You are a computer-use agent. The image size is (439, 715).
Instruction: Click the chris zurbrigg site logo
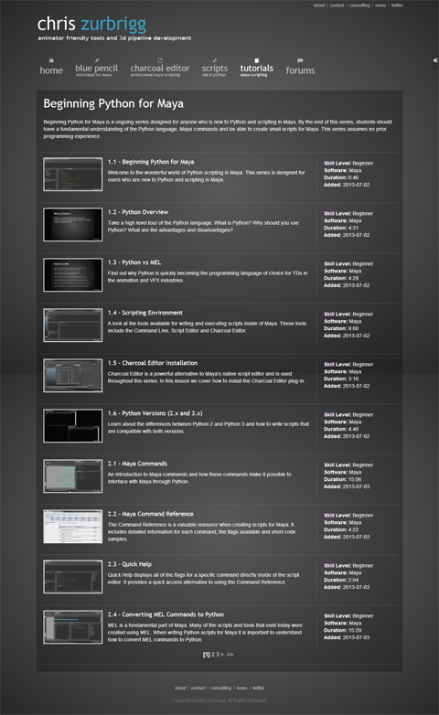91,24
